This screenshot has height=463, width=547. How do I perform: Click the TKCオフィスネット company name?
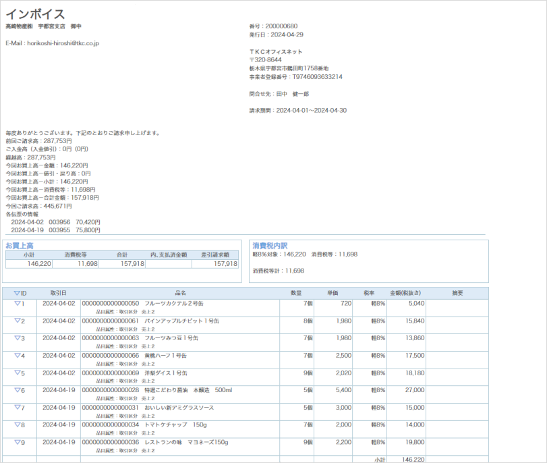coord(276,52)
